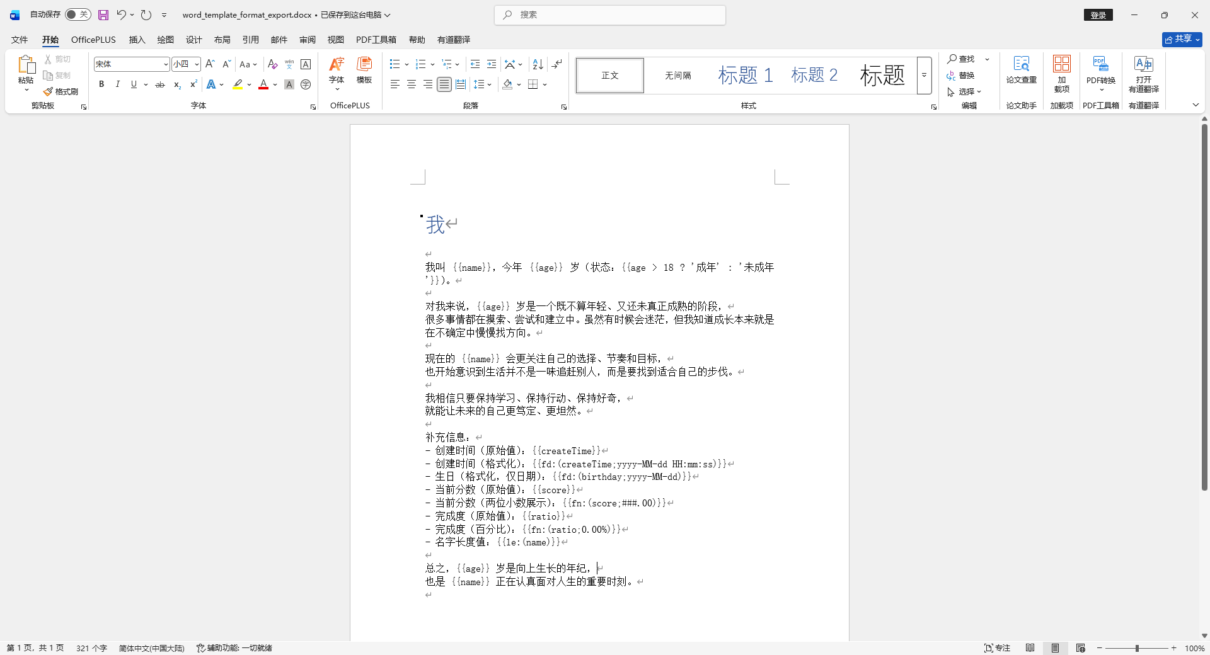Image resolution: width=1210 pixels, height=655 pixels.
Task: Open the font name dropdown (宋体)
Action: pyautogui.click(x=166, y=64)
